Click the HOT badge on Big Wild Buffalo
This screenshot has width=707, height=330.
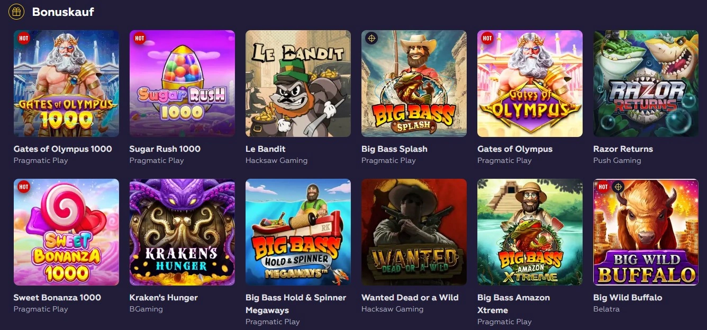click(603, 187)
